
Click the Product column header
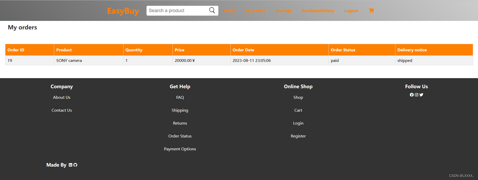tap(89, 50)
